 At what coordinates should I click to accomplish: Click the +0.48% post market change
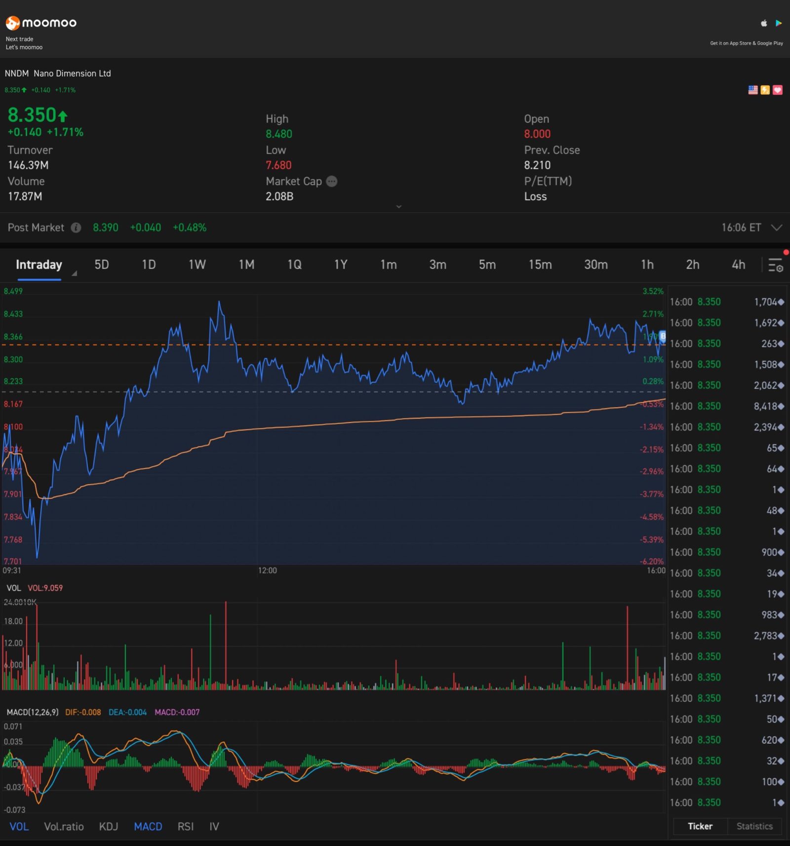point(190,228)
